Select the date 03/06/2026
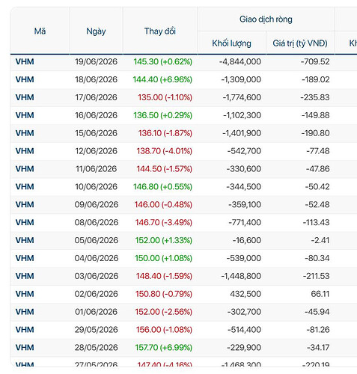Screen dimensions: 357x374 (97, 276)
